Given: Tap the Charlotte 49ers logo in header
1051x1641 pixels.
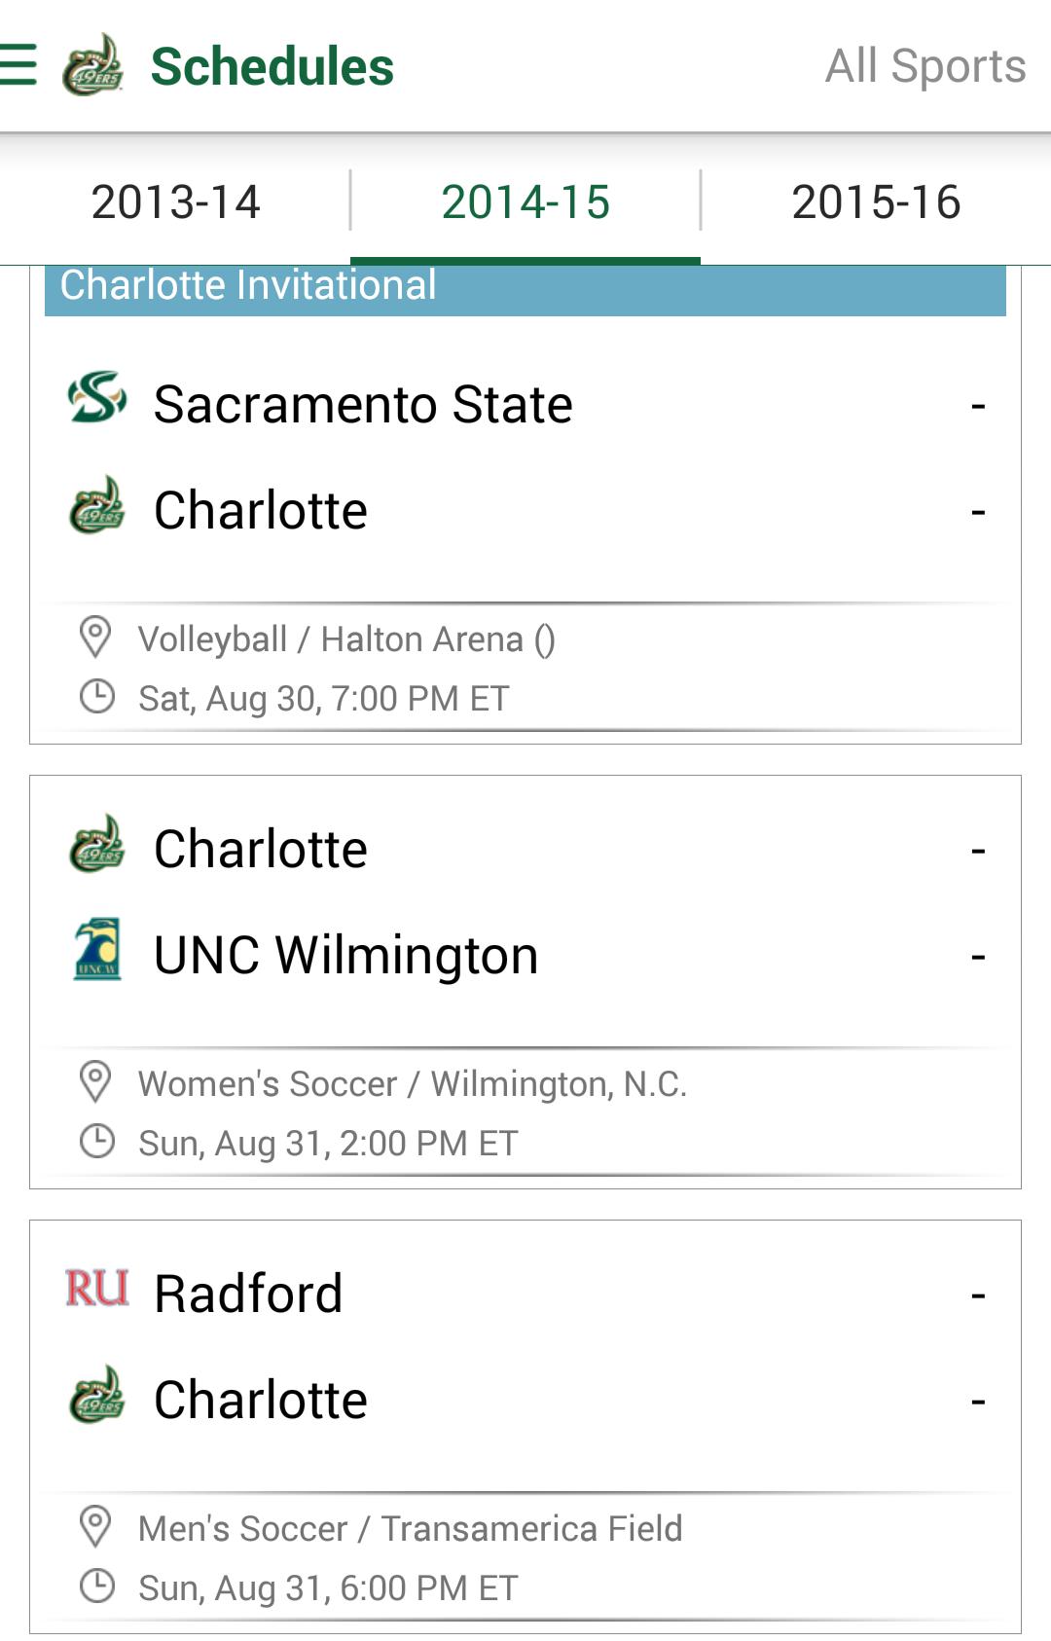Looking at the screenshot, I should click(x=92, y=65).
